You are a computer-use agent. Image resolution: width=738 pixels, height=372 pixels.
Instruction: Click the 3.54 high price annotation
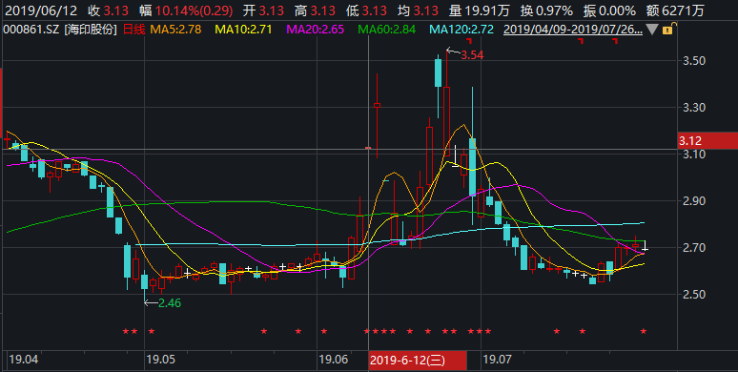point(472,55)
